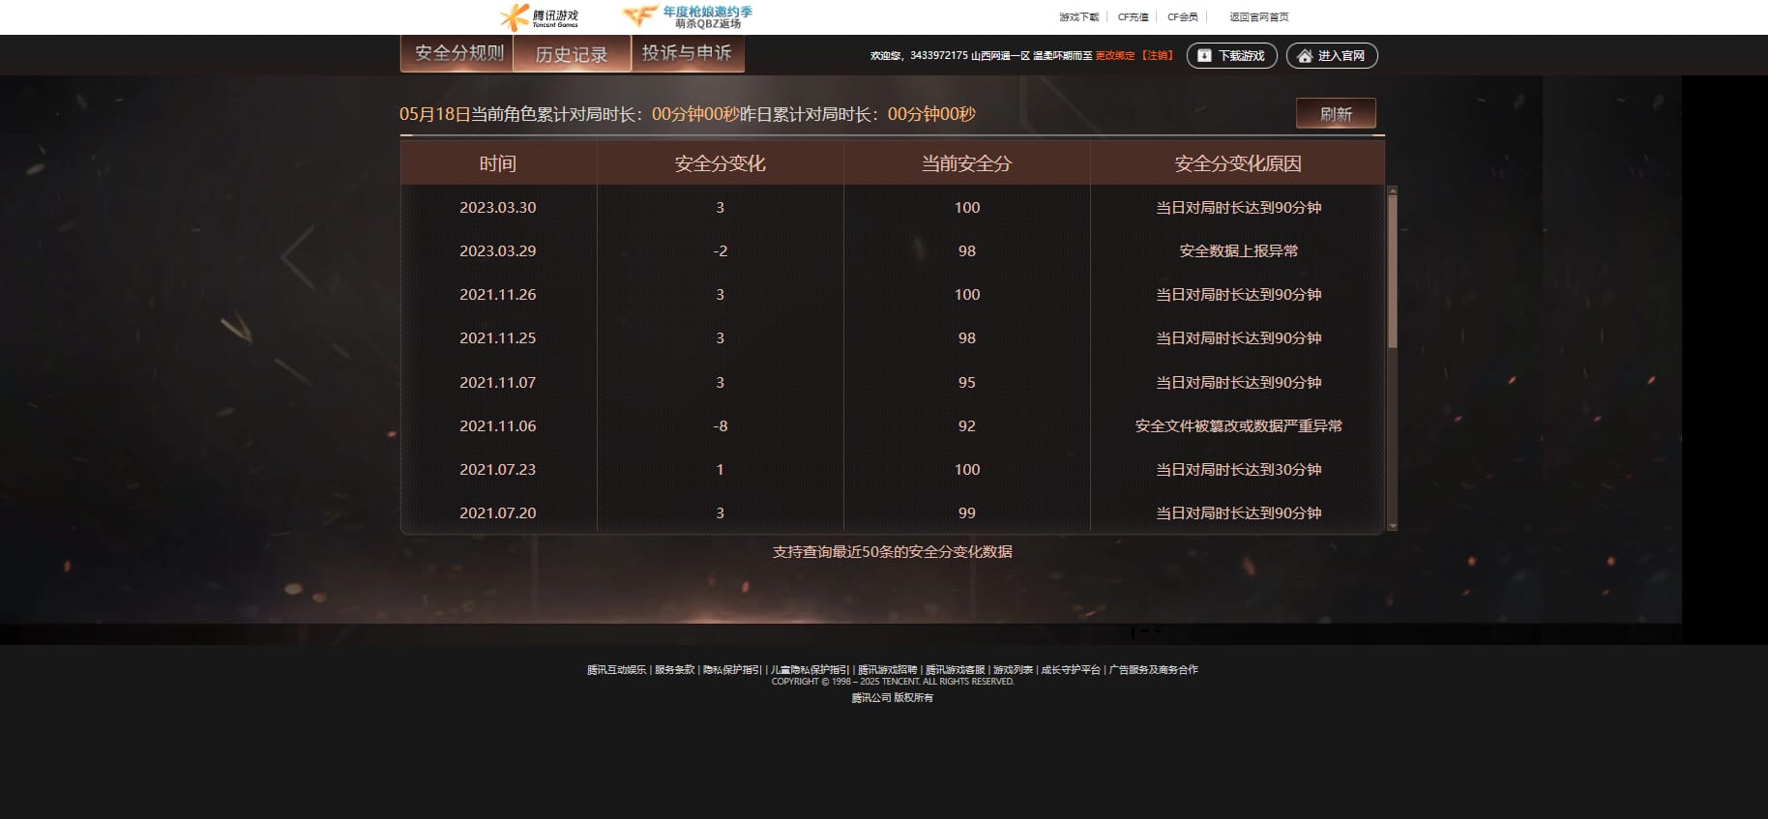Click the 安全分变化 column header
The height and width of the screenshot is (819, 1768).
[x=720, y=163]
